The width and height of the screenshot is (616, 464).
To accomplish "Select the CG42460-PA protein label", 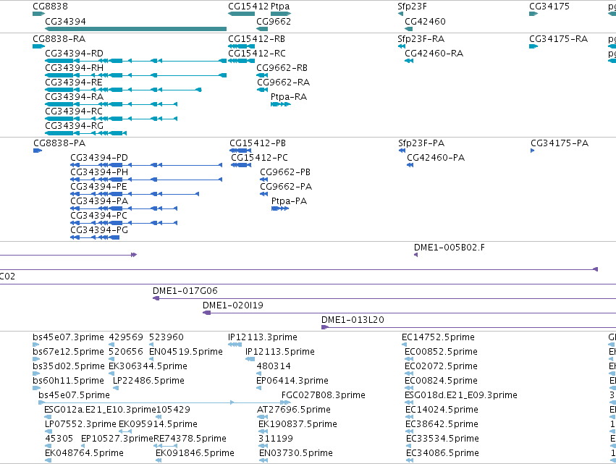I will click(x=436, y=158).
